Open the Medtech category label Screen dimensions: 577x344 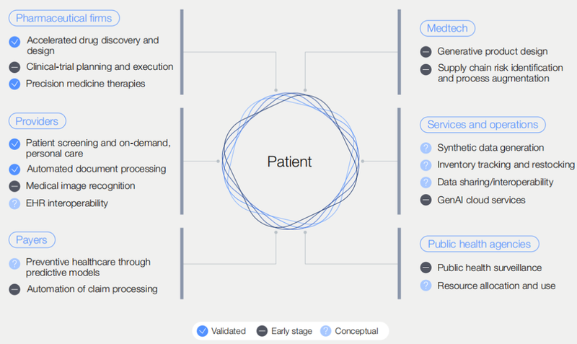[x=446, y=29]
